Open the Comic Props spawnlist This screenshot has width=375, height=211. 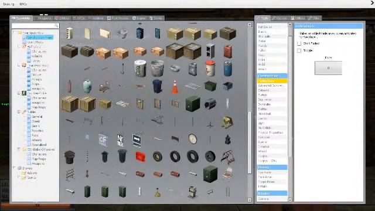tap(35, 42)
